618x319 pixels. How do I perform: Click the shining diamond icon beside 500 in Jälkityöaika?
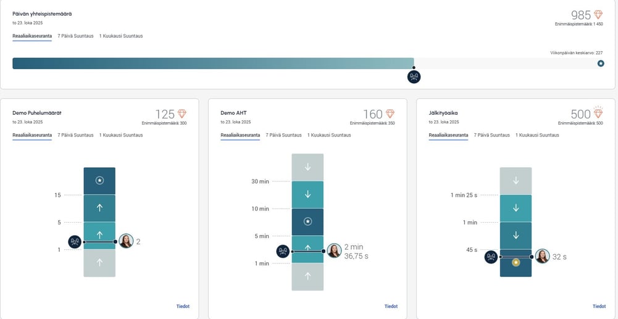click(x=598, y=114)
